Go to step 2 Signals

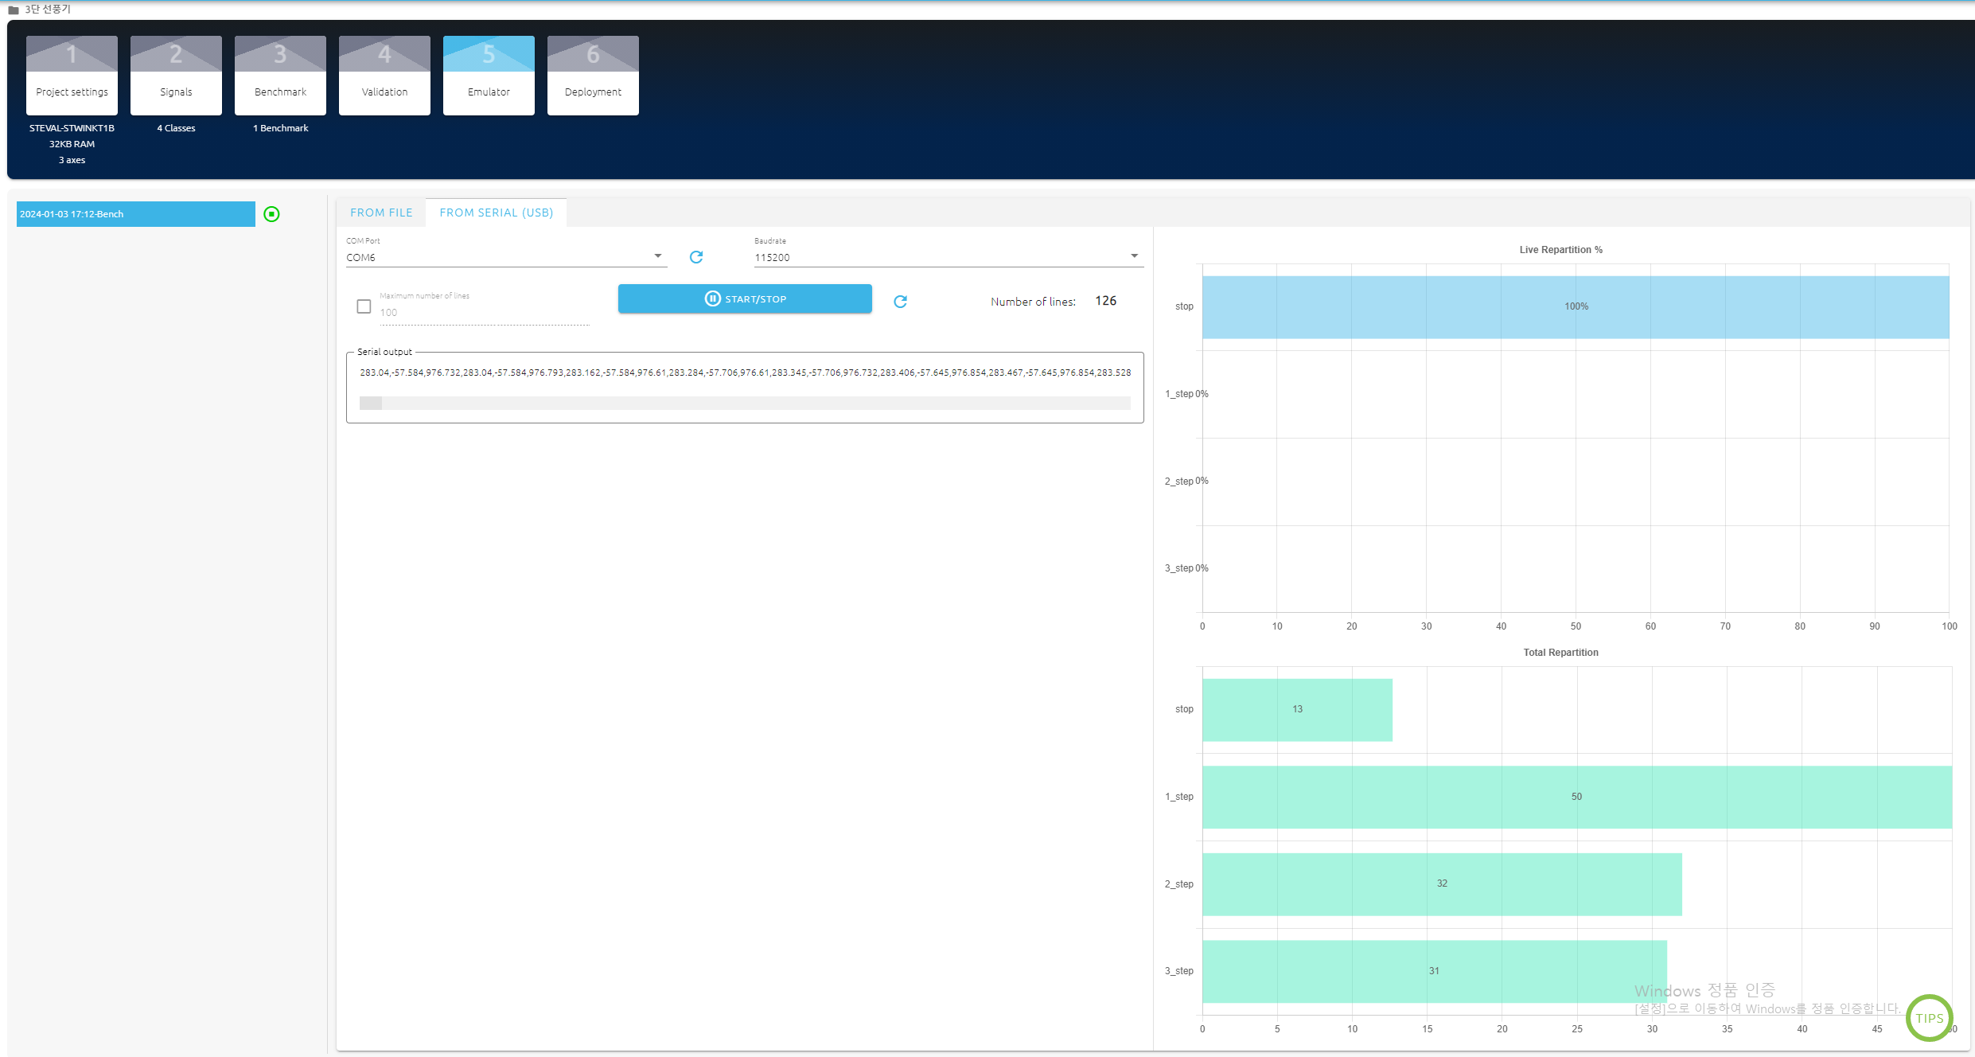point(176,76)
